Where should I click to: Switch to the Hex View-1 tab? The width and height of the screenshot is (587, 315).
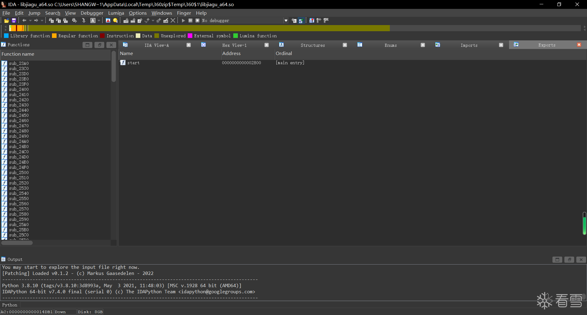234,45
